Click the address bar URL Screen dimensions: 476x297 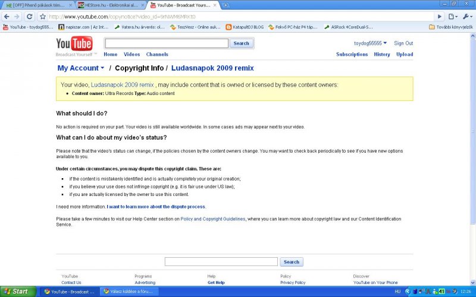click(122, 17)
